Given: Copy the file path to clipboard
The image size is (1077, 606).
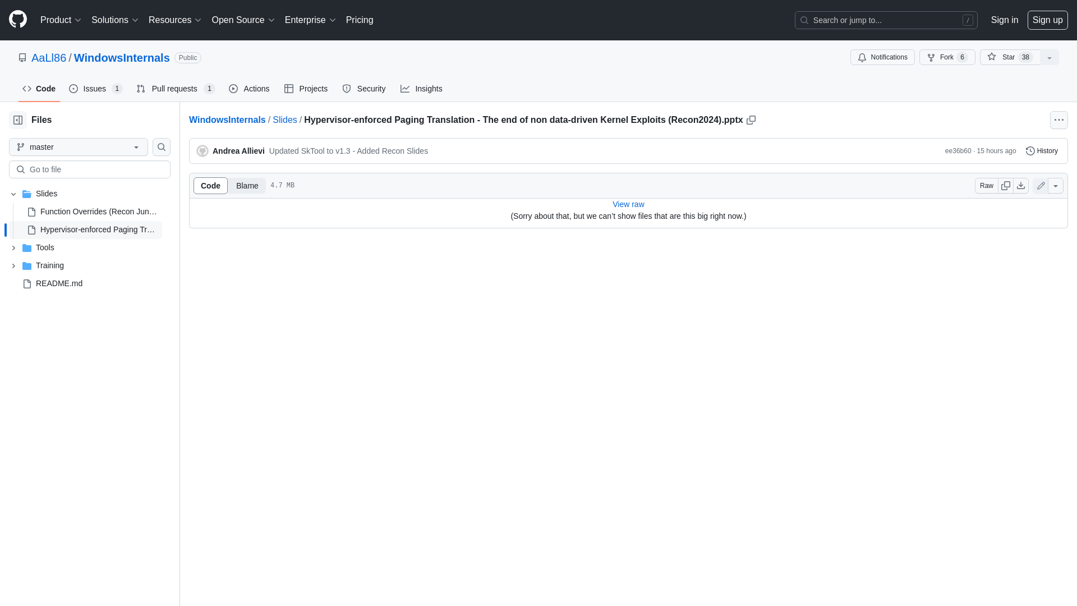Looking at the screenshot, I should pos(751,120).
